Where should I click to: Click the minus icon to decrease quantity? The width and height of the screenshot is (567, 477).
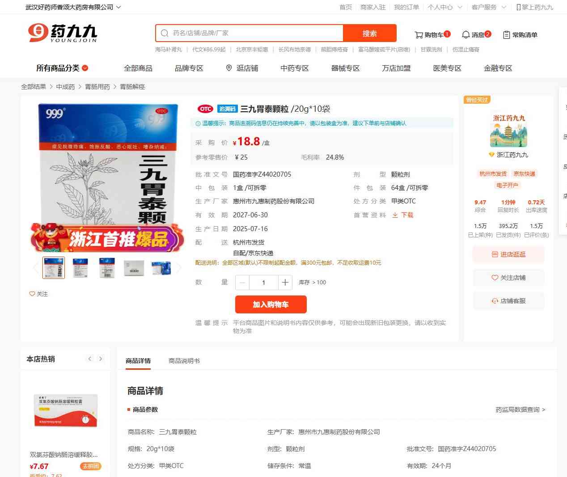tap(242, 283)
